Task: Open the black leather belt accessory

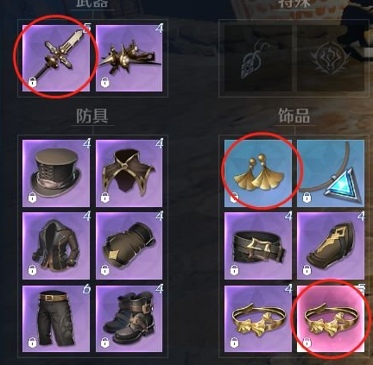Action: point(258,246)
